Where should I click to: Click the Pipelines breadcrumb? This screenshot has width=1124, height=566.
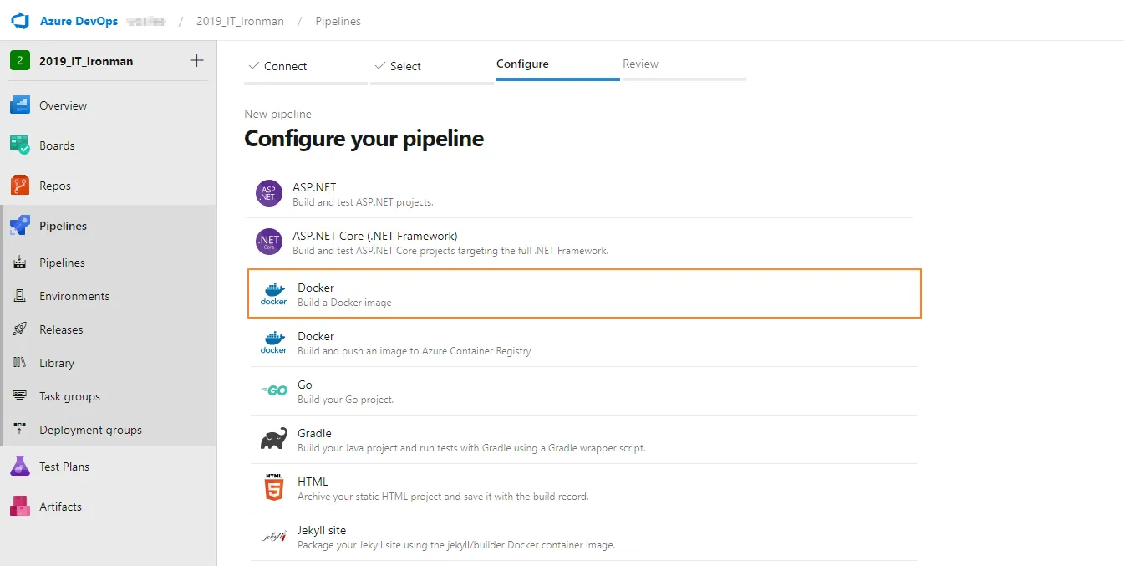click(338, 22)
